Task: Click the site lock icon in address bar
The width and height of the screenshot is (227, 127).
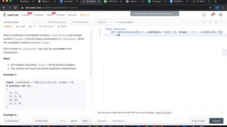Action: pos(22,8)
